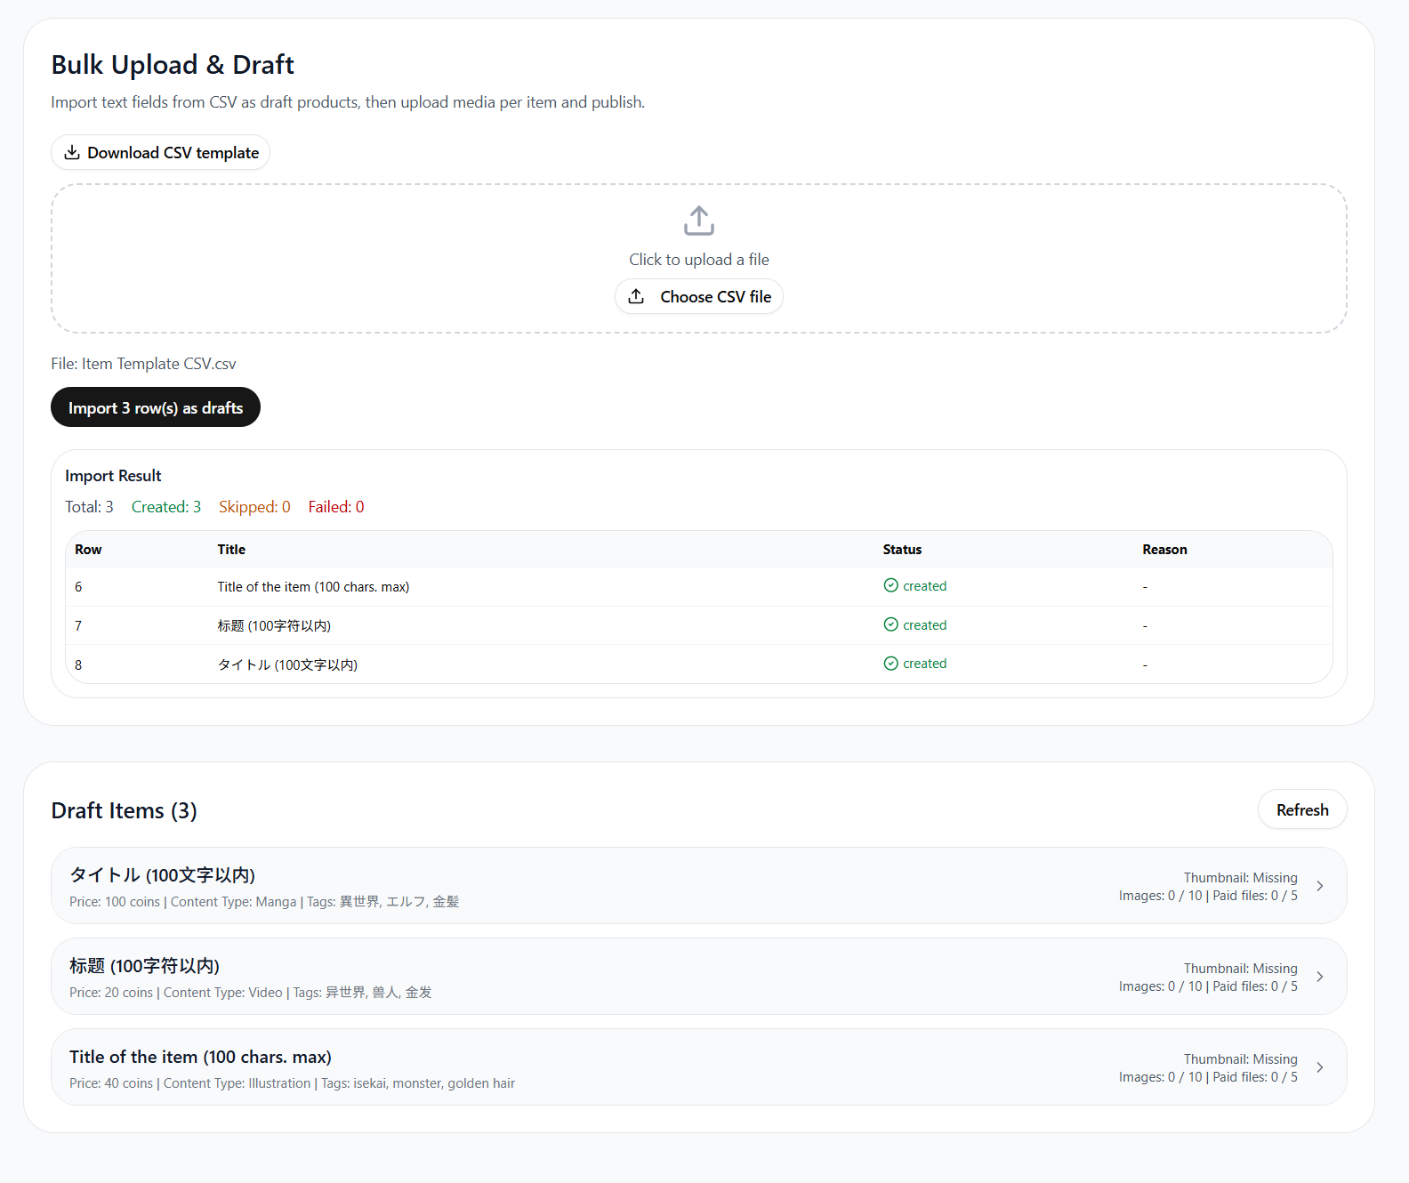Click the created check icon for row 7

tap(890, 624)
